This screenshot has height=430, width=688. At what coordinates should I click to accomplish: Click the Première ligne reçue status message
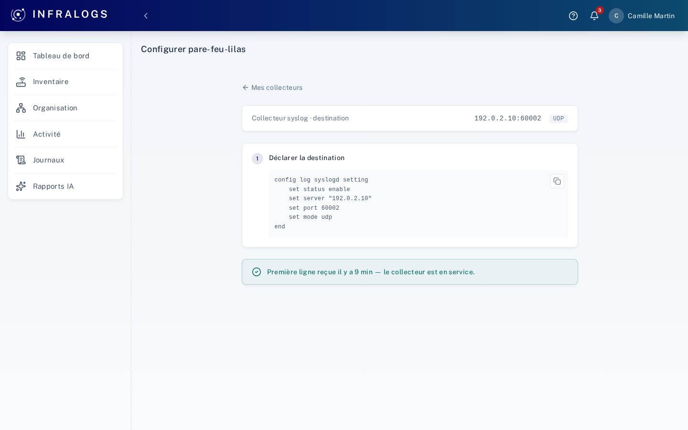coord(371,272)
